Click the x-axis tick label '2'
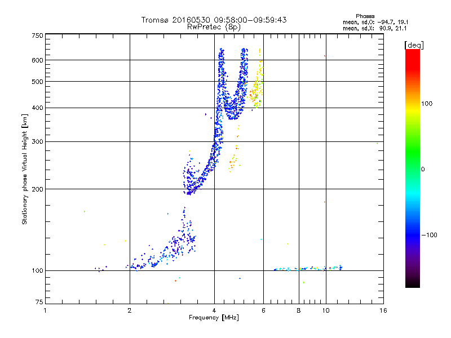 [x=130, y=310]
